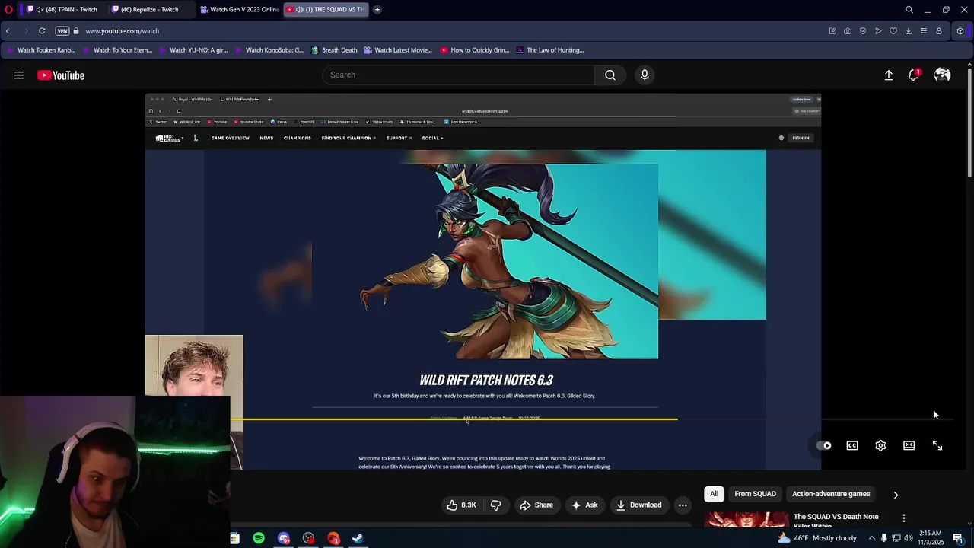Go back in browser history
The width and height of the screenshot is (974, 548).
(x=8, y=31)
